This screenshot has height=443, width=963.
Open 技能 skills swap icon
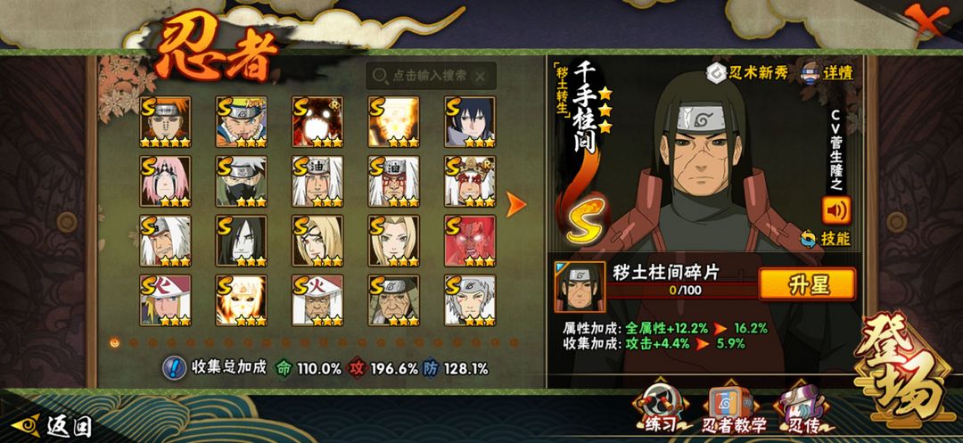[x=810, y=239]
